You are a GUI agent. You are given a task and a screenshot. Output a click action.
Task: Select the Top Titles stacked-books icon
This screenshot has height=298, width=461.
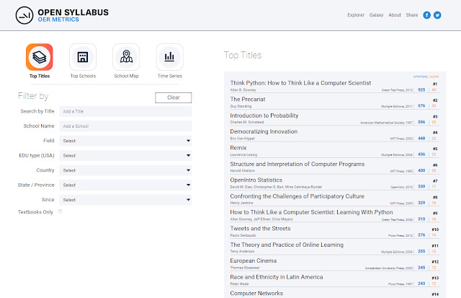(x=40, y=57)
